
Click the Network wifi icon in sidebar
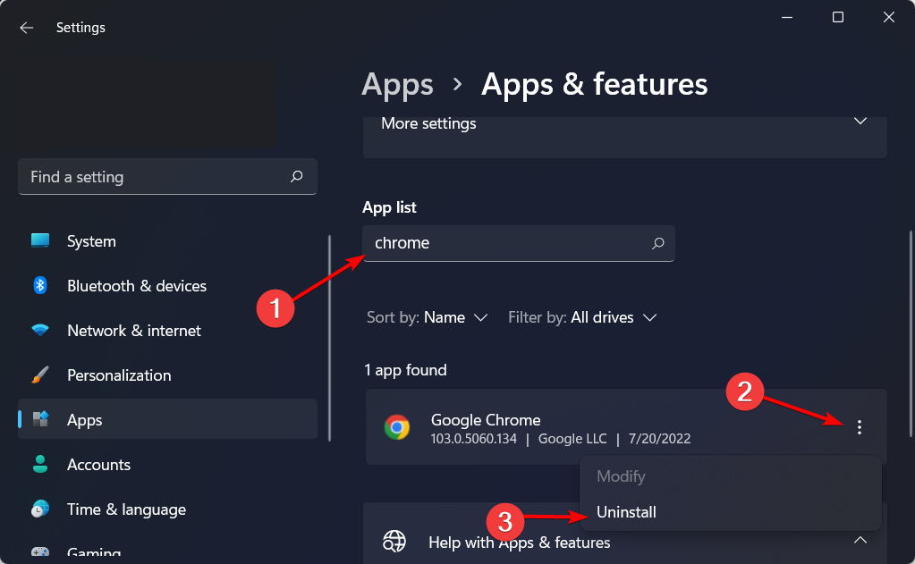click(40, 330)
